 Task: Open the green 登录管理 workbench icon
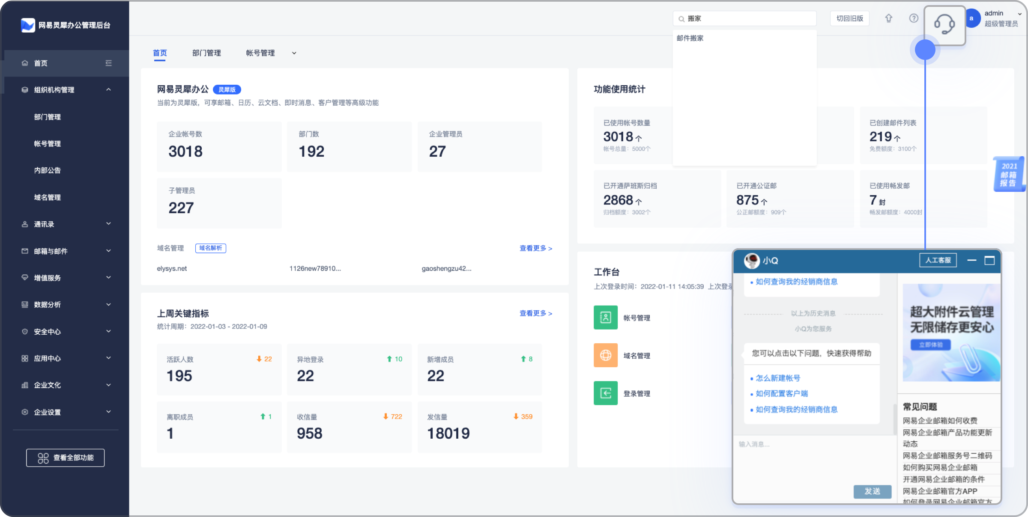coord(605,393)
